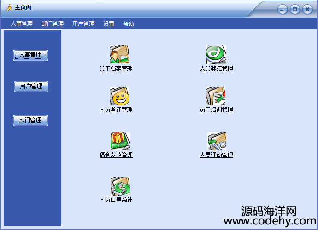Viewport: 318px width, 230px height.
Task: Click the 人员调动管理 link
Action: pos(217,155)
